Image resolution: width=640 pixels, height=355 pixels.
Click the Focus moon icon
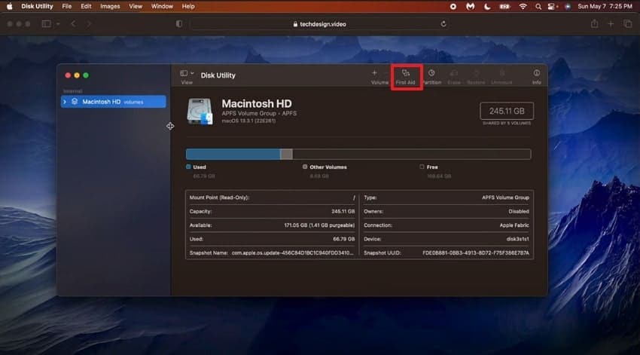(x=487, y=7)
